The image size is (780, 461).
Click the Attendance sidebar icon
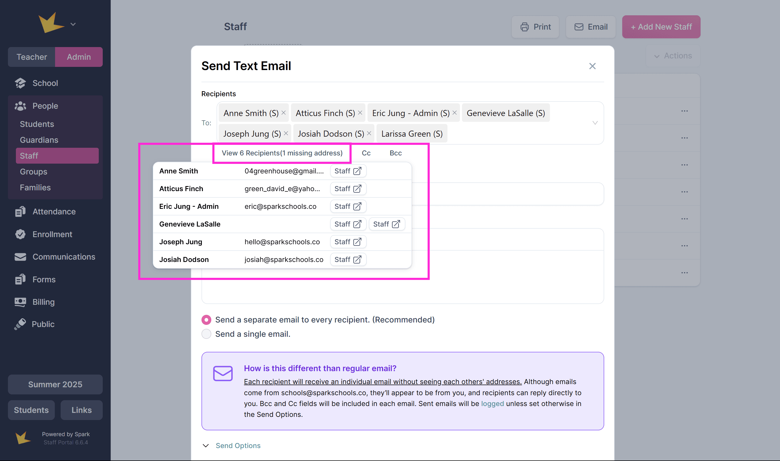(x=20, y=211)
